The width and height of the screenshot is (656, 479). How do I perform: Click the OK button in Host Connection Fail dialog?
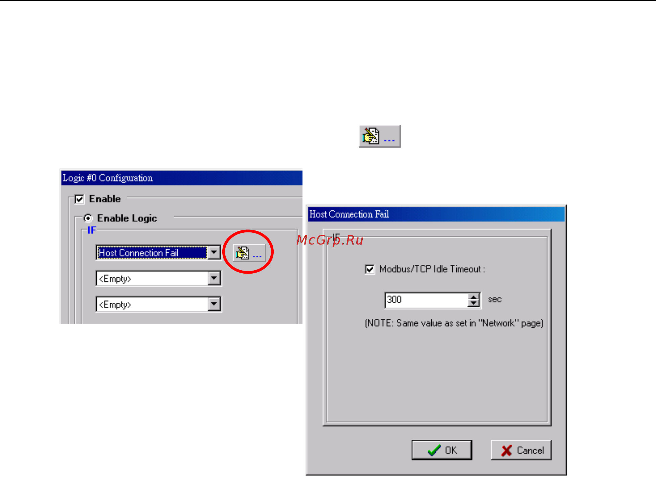tap(442, 450)
